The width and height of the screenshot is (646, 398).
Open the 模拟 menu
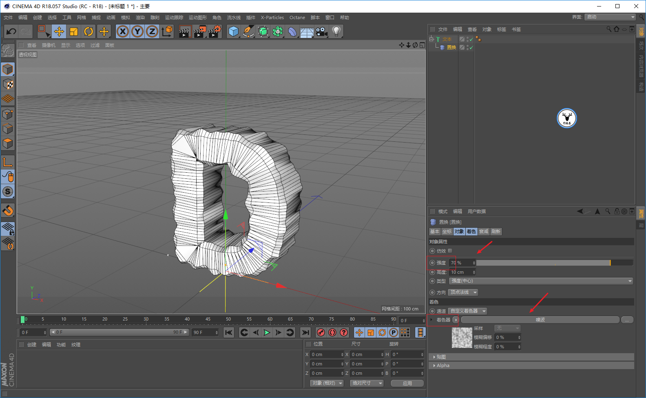[126, 18]
